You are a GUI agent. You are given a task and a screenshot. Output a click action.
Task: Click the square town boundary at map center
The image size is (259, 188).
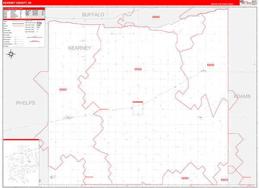[138, 108]
